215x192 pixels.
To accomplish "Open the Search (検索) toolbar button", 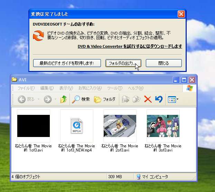I will [x=81, y=99].
